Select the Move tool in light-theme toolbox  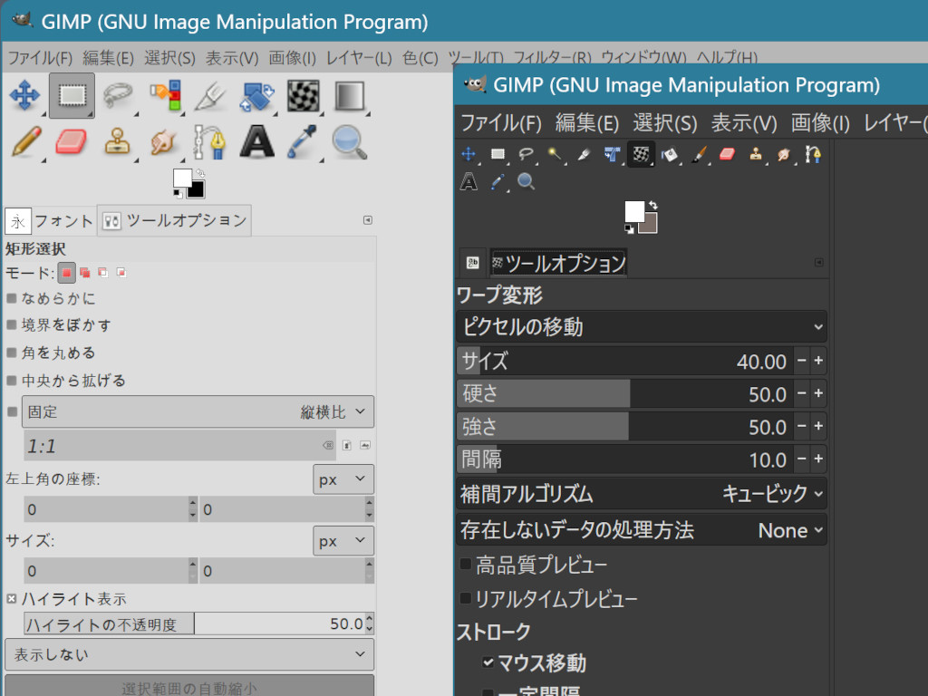(x=24, y=95)
